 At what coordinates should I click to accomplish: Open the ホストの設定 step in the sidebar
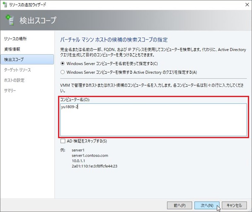[15, 80]
